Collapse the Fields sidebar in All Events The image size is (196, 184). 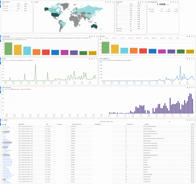click(x=6, y=124)
